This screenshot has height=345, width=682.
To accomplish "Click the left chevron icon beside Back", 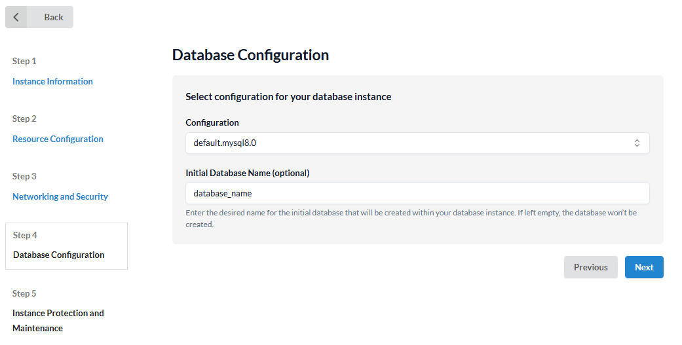I will (16, 17).
